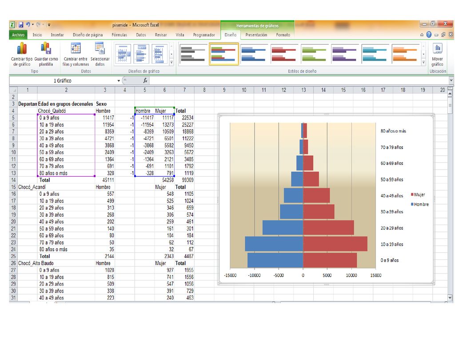Click the red 10 a 19 años bar
The height and width of the screenshot is (341, 455).
pyautogui.click(x=335, y=244)
